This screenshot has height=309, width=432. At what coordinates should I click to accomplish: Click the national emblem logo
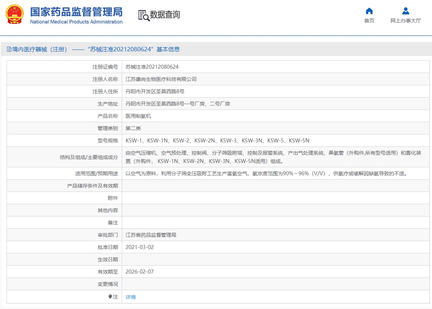pos(14,14)
